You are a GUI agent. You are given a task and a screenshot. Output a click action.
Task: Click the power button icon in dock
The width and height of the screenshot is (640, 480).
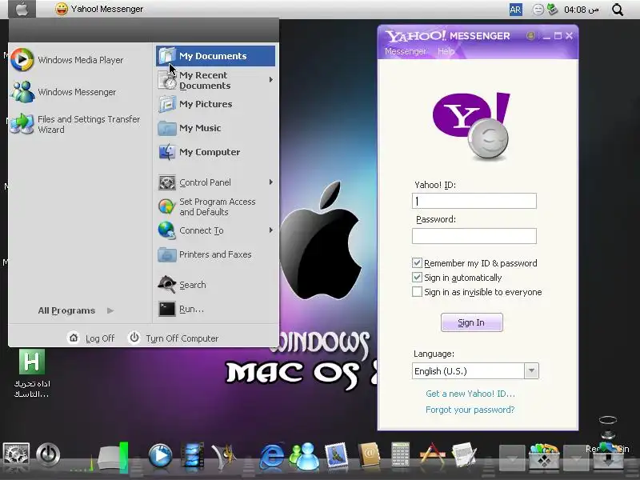[48, 454]
